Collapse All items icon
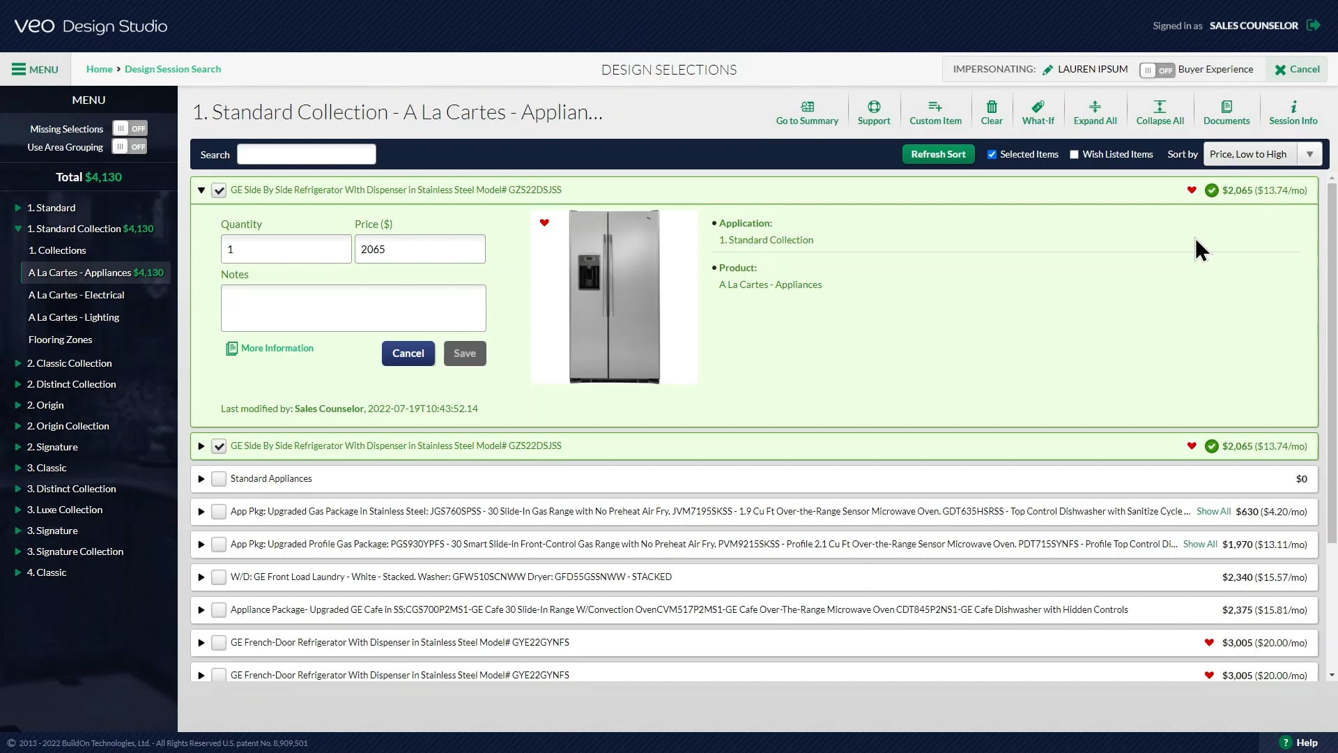 pos(1160,107)
